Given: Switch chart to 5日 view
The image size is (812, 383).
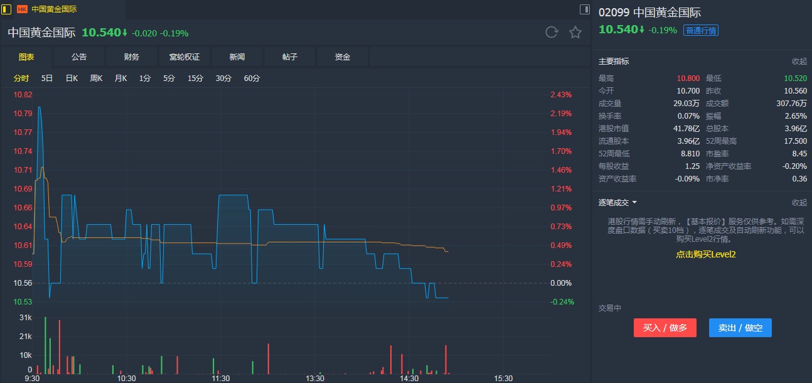Looking at the screenshot, I should click(x=47, y=78).
